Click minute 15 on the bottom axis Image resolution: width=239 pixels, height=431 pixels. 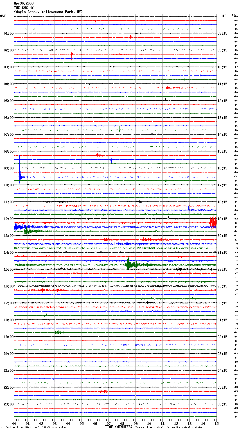pyautogui.click(x=217, y=423)
